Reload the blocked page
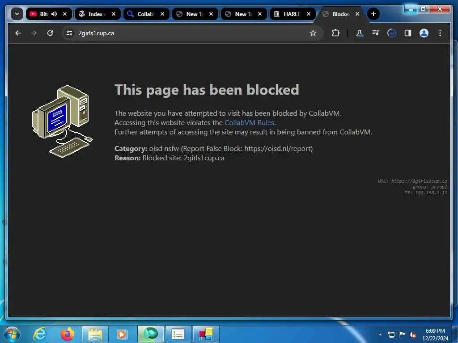The image size is (458, 343). [50, 33]
